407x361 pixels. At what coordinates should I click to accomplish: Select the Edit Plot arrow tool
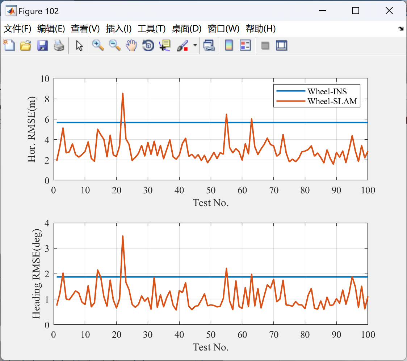pos(79,45)
